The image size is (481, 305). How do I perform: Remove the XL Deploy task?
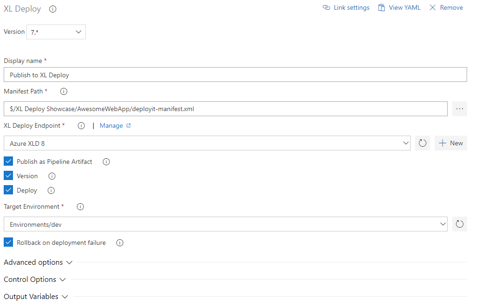[x=445, y=7]
